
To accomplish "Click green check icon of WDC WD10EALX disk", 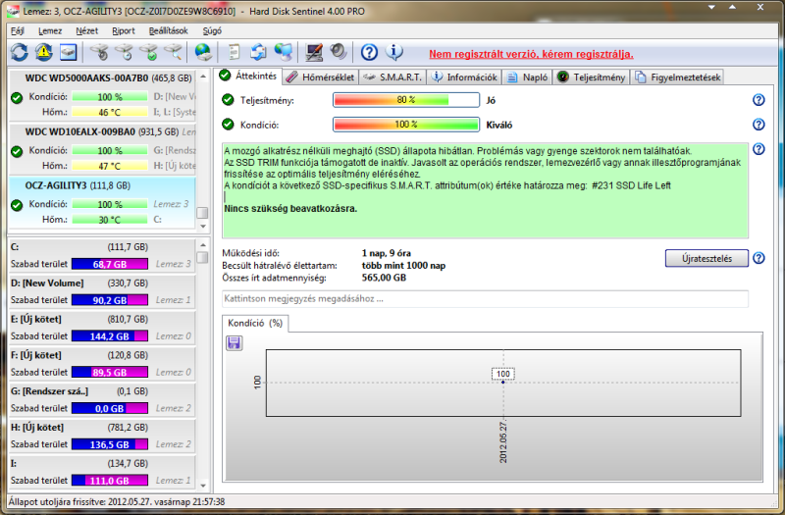I will (x=17, y=151).
